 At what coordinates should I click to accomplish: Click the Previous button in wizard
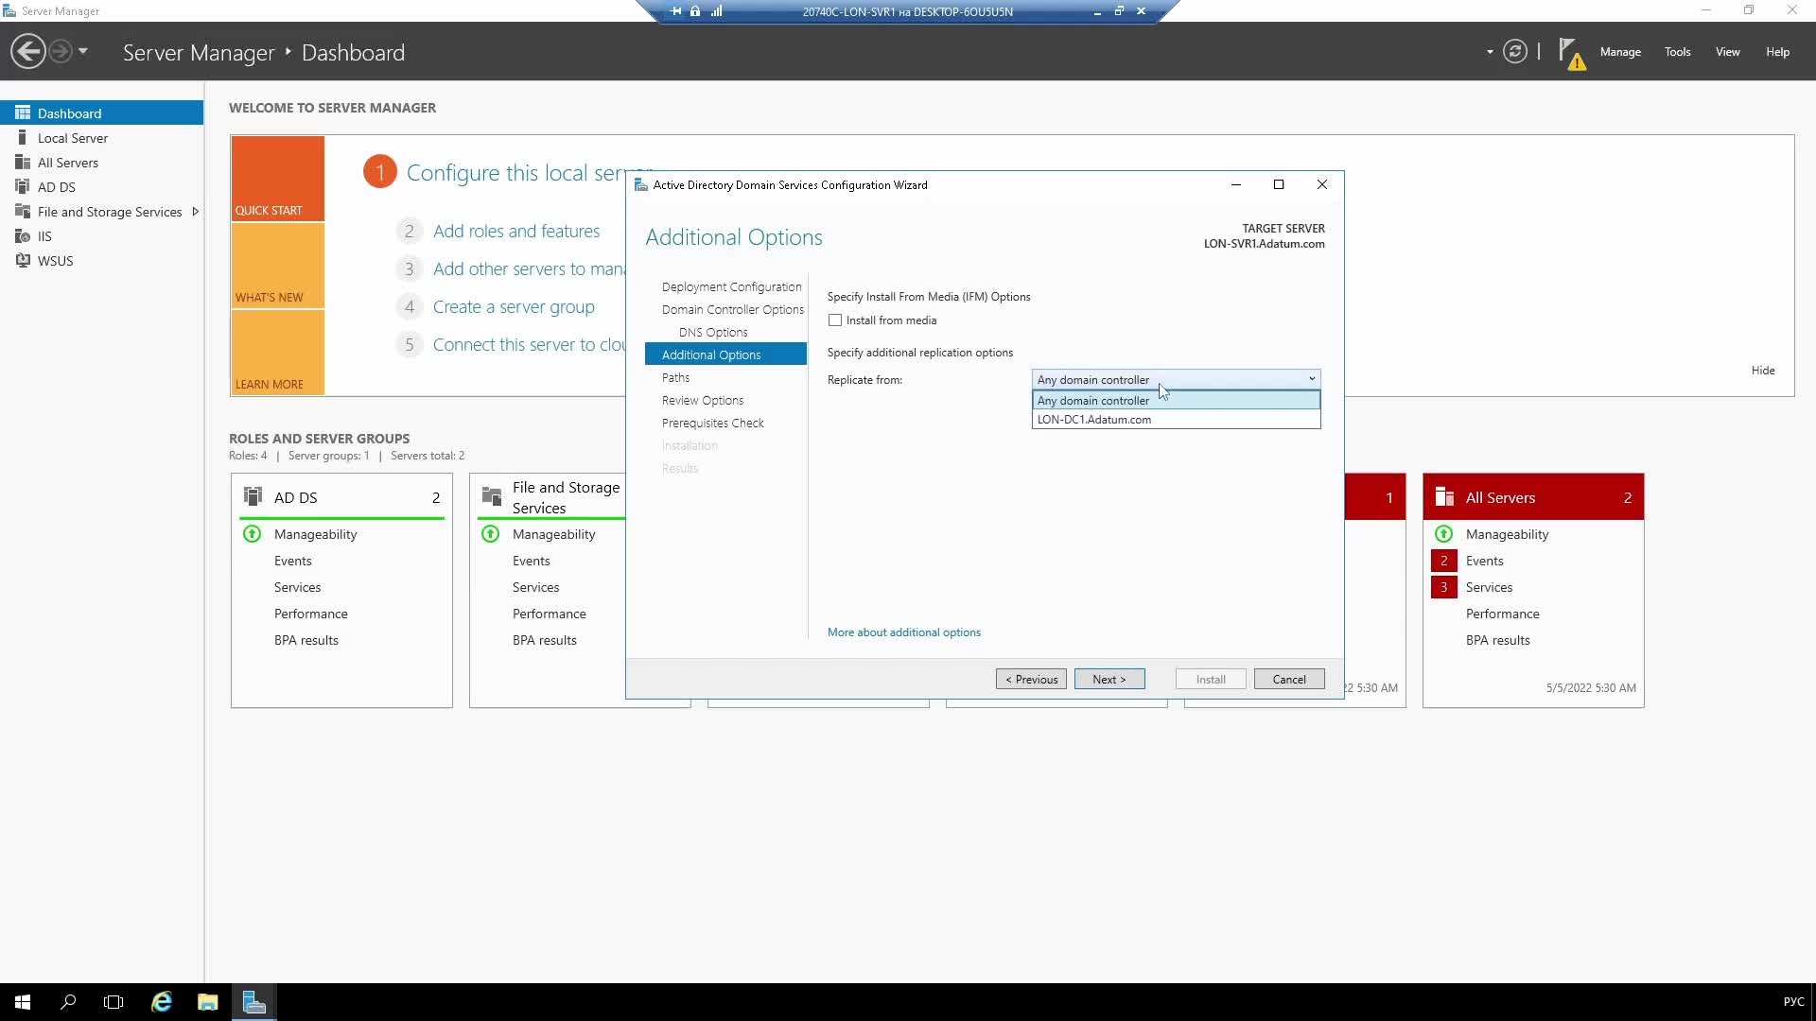1031,679
